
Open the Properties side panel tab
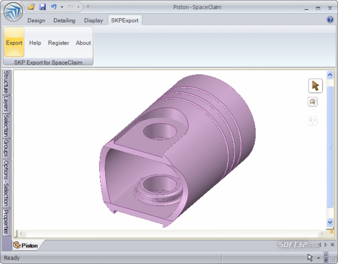pos(7,222)
